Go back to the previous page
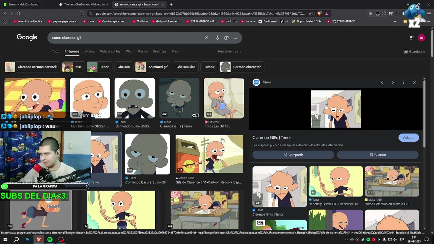The height and width of the screenshot is (244, 434). 5,14
